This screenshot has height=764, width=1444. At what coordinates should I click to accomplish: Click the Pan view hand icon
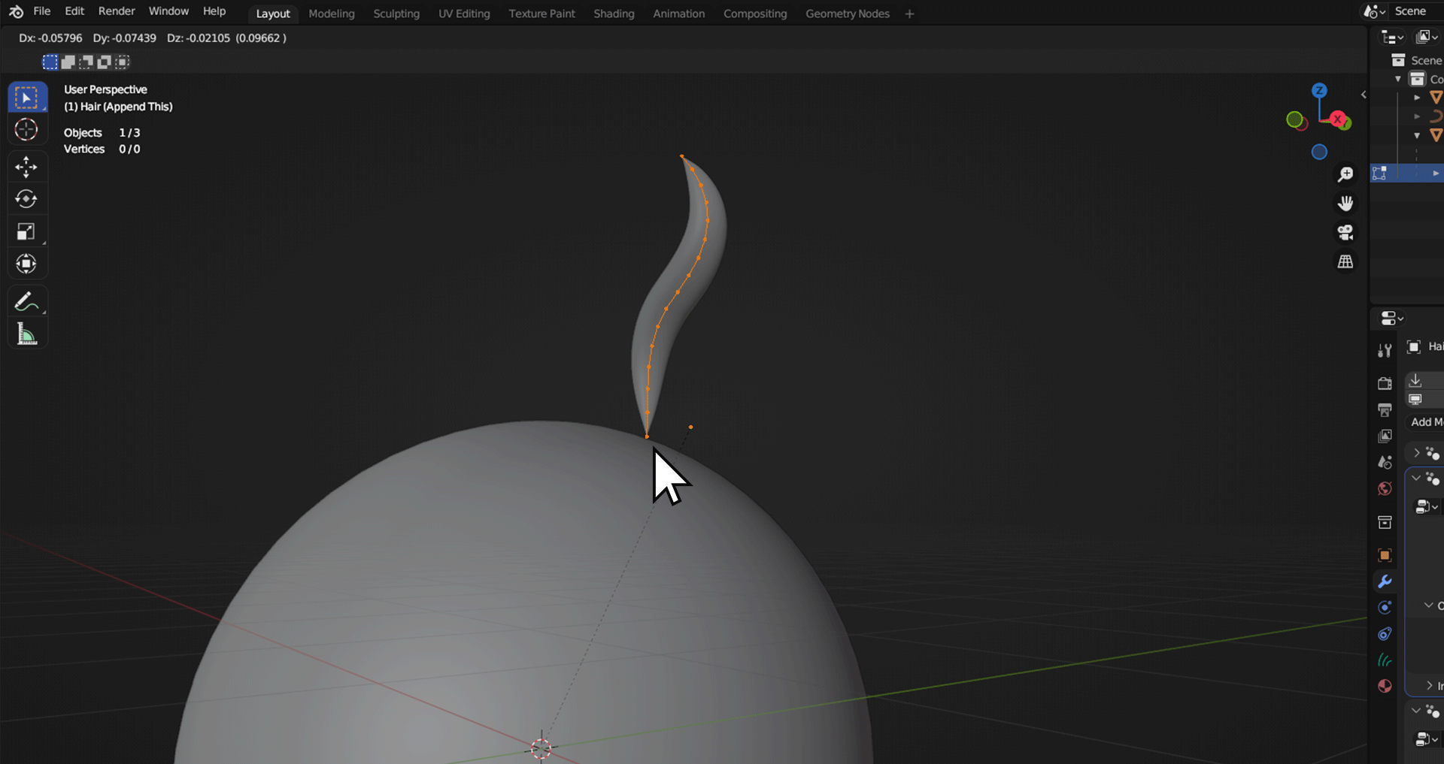pos(1345,204)
